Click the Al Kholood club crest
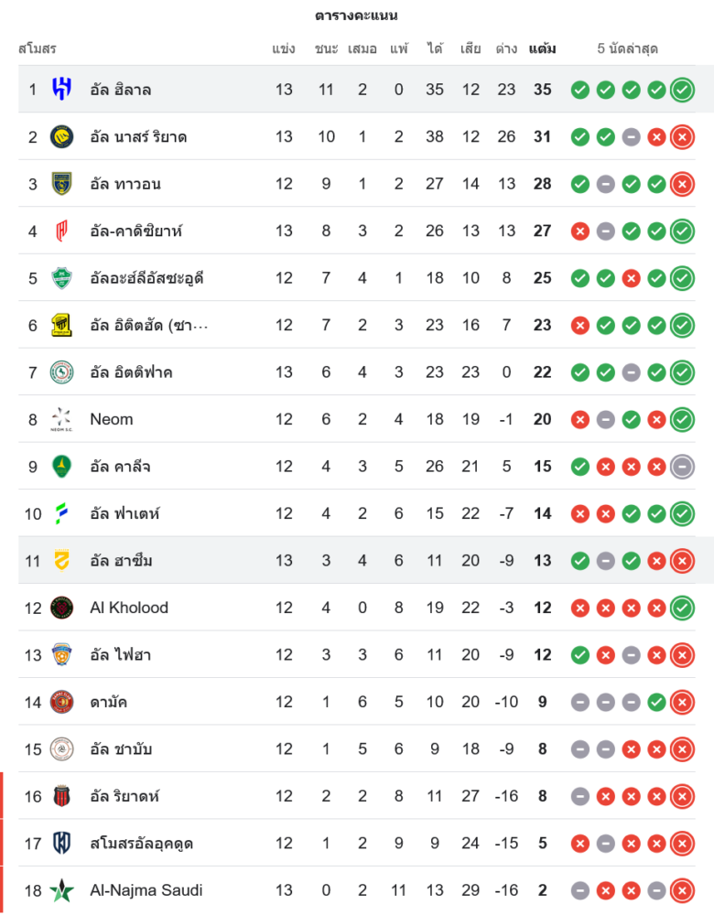 [61, 608]
